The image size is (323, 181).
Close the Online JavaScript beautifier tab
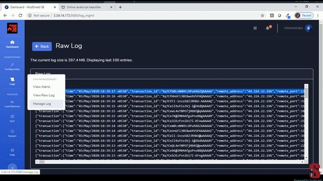(x=111, y=7)
